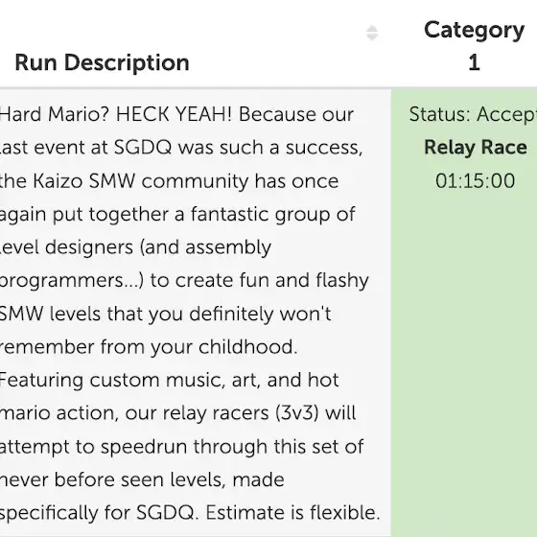Click the Status: Accepted text
This screenshot has width=537, height=537.
coord(473,114)
